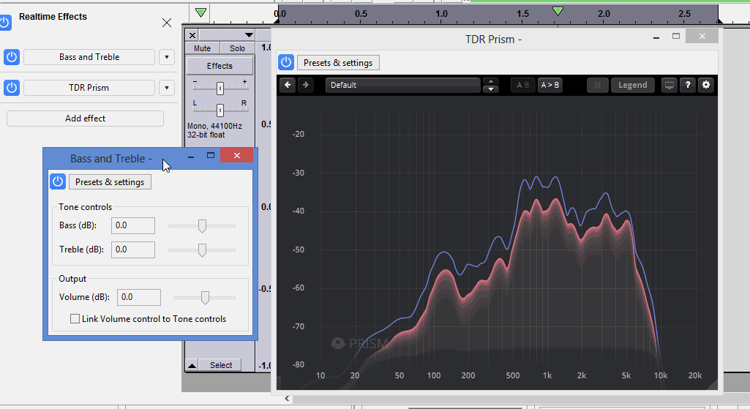Close the Bass and Treble window
750x409 pixels.
(237, 155)
